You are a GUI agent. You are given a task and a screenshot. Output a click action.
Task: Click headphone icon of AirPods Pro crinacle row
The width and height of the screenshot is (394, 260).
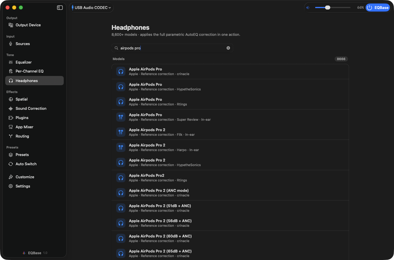pyautogui.click(x=121, y=72)
